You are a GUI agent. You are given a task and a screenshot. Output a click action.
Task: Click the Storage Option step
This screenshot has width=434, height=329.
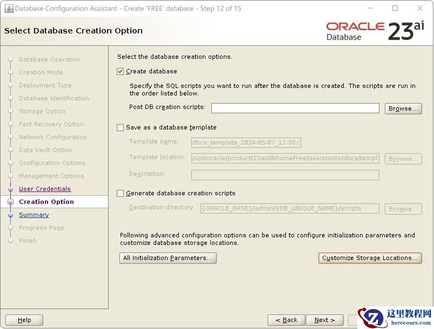(42, 111)
